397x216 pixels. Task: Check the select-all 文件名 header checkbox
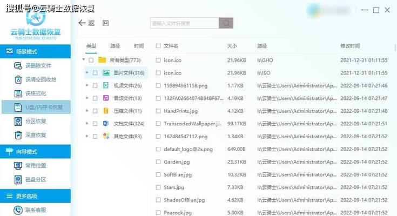pyautogui.click(x=158, y=46)
